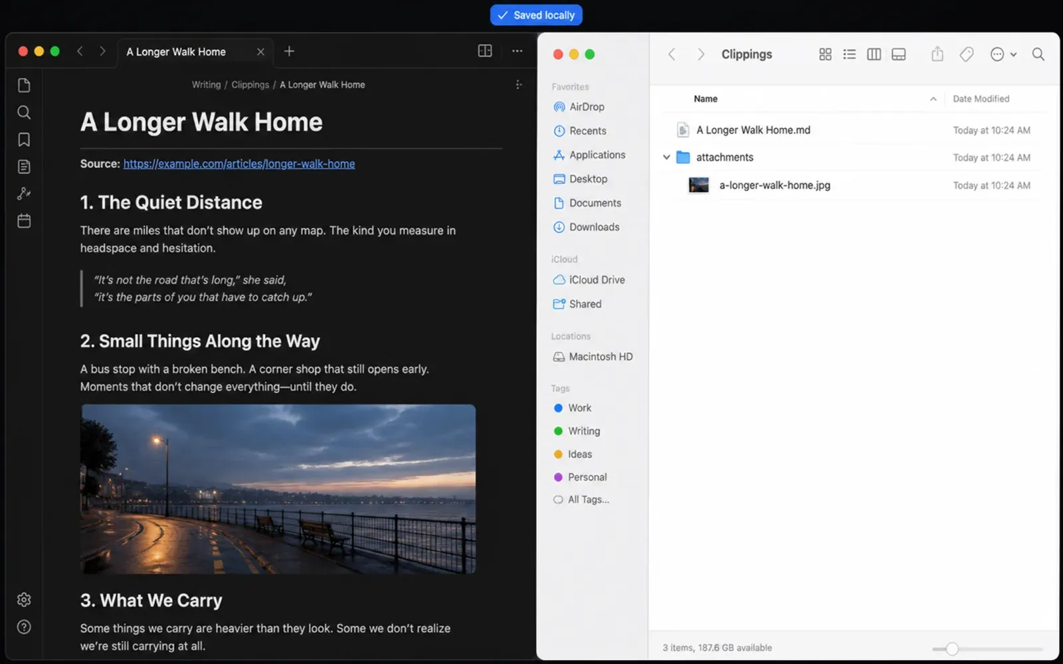Open the Obsidian title bar three-dot menu
The image size is (1063, 664).
(517, 51)
